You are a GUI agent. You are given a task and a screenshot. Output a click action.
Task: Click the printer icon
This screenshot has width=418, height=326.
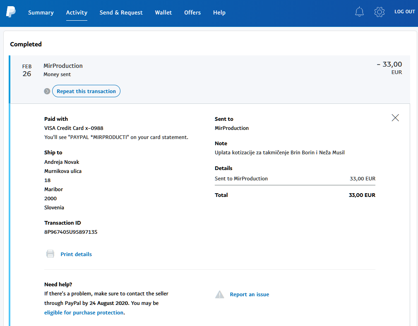pos(50,254)
